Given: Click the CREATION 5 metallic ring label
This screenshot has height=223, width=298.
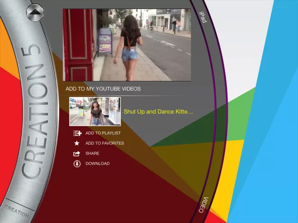Looking at the screenshot, I should coord(35,112).
